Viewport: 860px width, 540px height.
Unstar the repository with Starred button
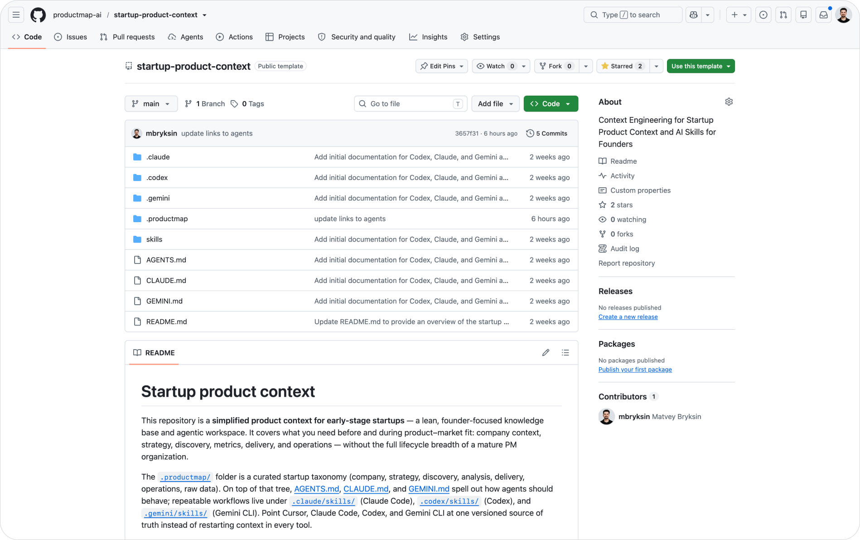tap(623, 66)
